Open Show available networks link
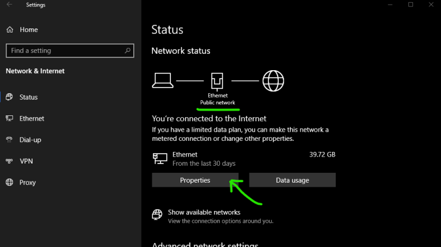 coord(204,212)
